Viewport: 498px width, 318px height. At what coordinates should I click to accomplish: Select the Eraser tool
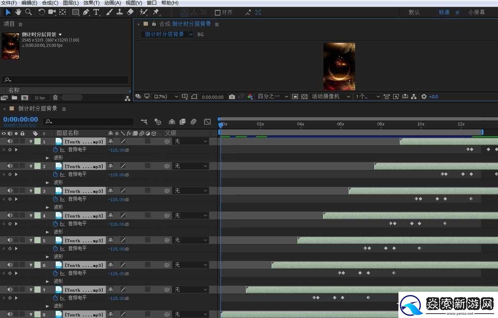click(130, 12)
